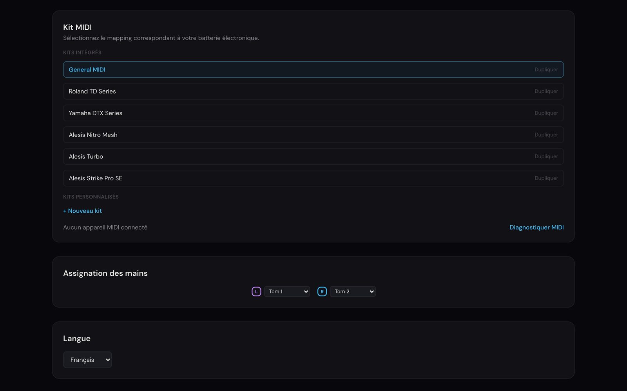Open the right hand Tom 2 dropdown
The image size is (627, 391).
[x=353, y=291]
